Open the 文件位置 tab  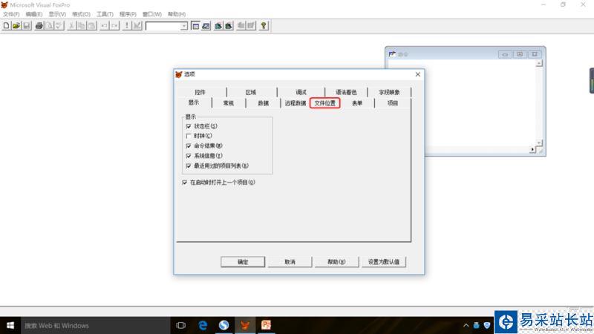click(325, 103)
